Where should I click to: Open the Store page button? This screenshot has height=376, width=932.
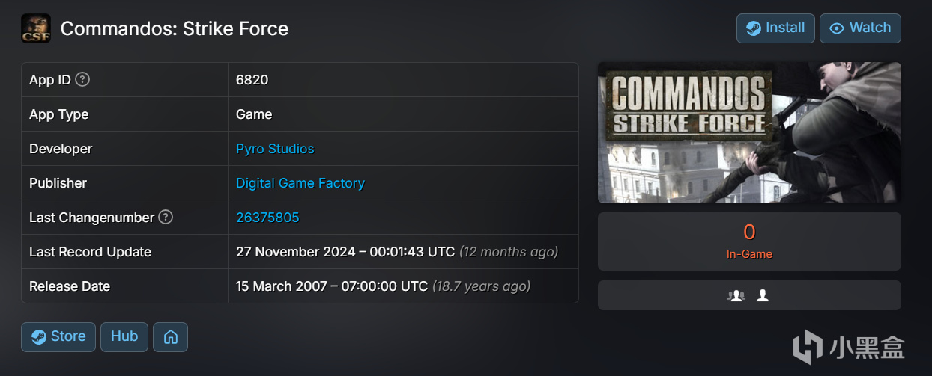coord(58,336)
